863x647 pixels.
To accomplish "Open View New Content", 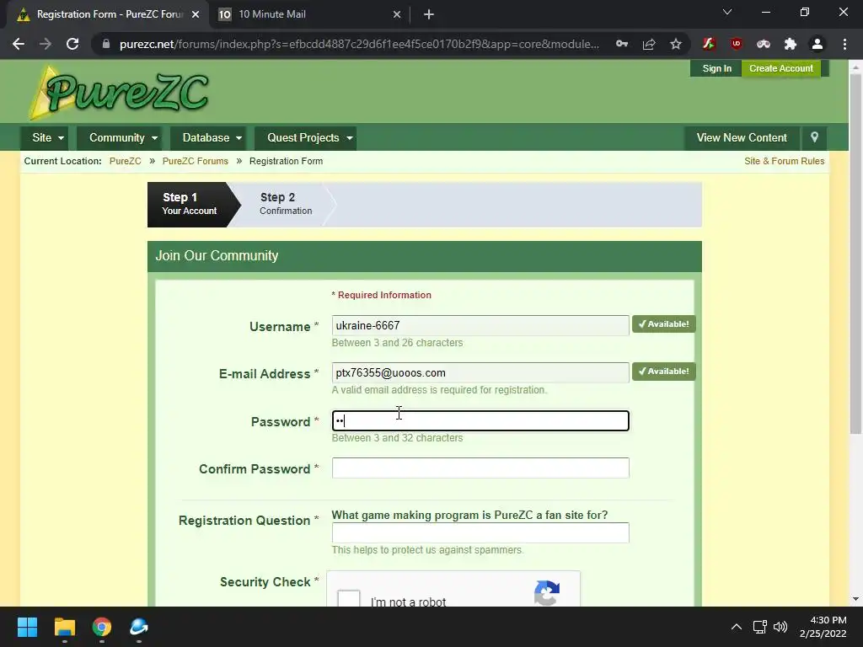I will (x=742, y=137).
